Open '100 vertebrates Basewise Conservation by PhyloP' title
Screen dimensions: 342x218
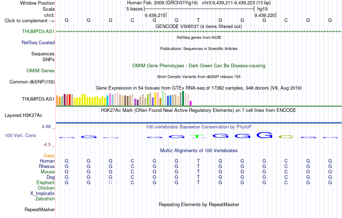click(199, 127)
